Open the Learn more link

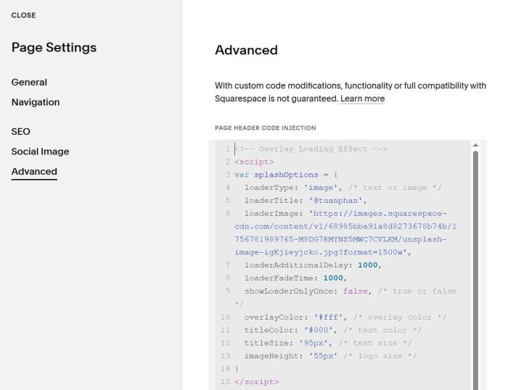click(x=362, y=99)
